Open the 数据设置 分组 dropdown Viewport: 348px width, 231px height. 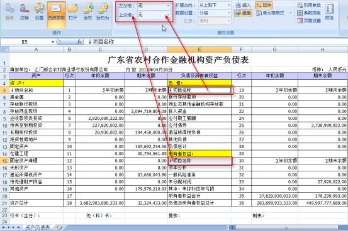(x=229, y=13)
